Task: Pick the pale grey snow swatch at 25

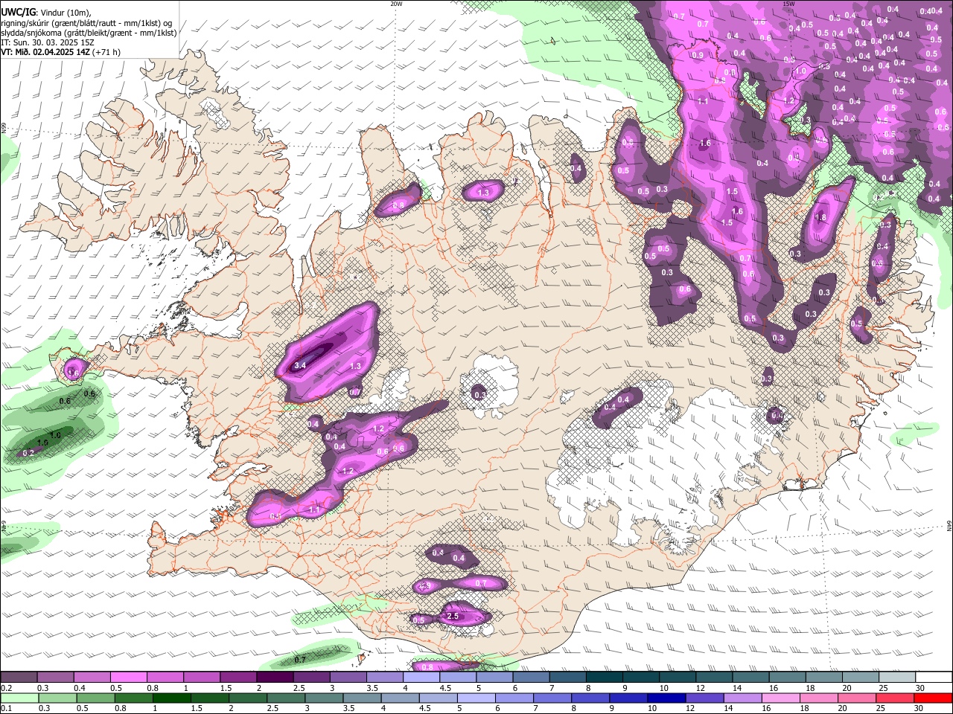Action: coord(897,678)
